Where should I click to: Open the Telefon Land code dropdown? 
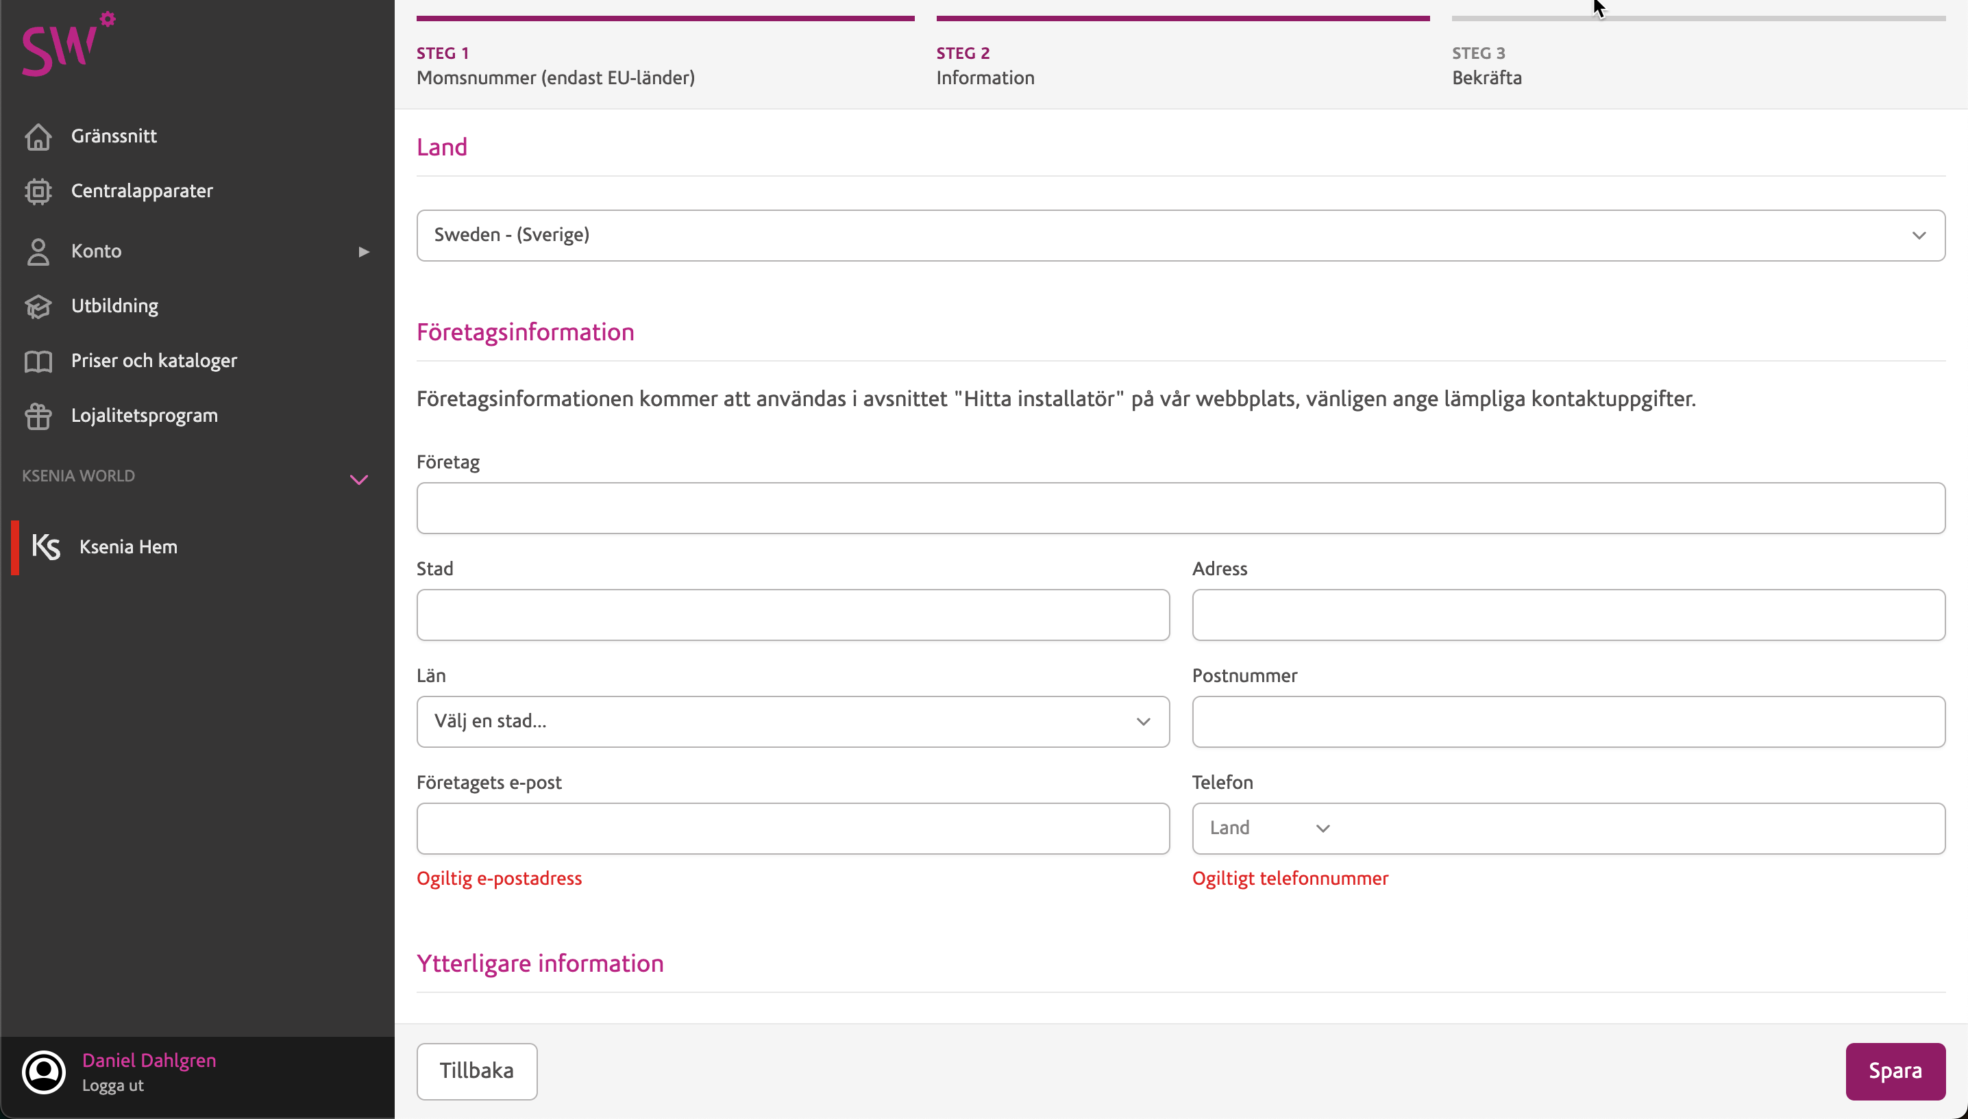coord(1268,829)
